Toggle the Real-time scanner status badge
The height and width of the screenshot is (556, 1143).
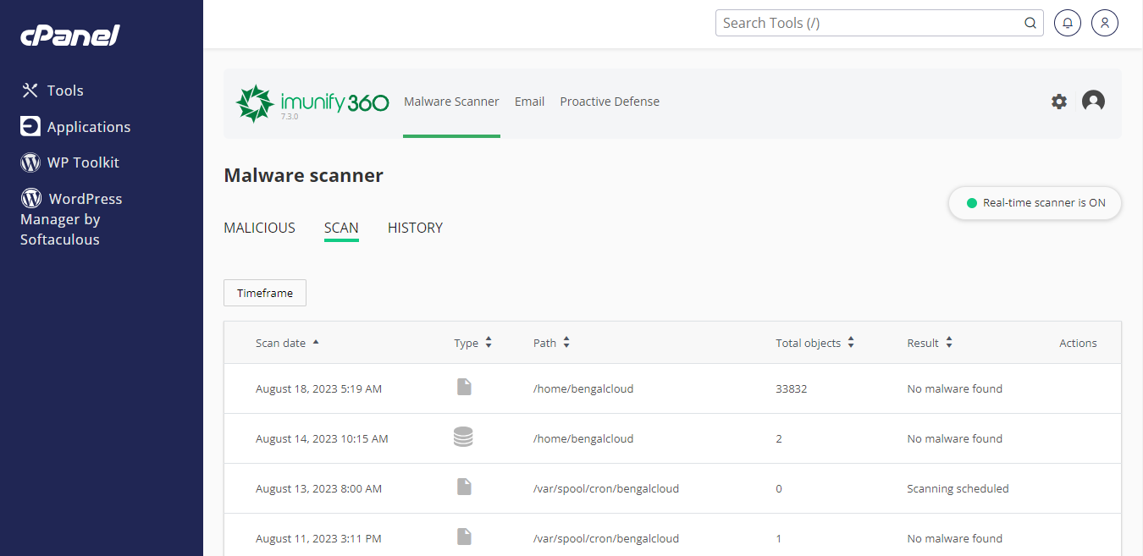(x=1035, y=203)
